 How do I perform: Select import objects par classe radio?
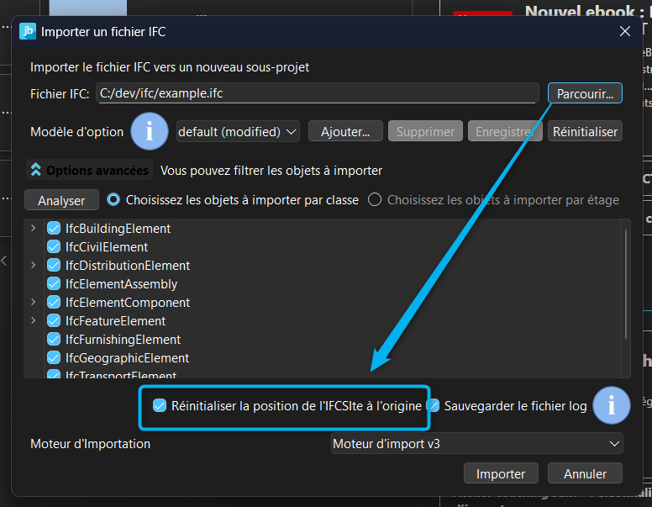pyautogui.click(x=114, y=200)
